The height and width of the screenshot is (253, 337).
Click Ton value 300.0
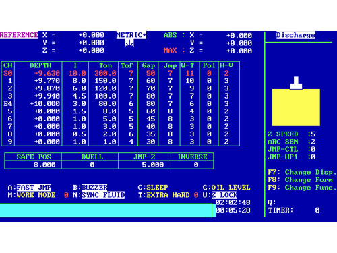(105, 73)
